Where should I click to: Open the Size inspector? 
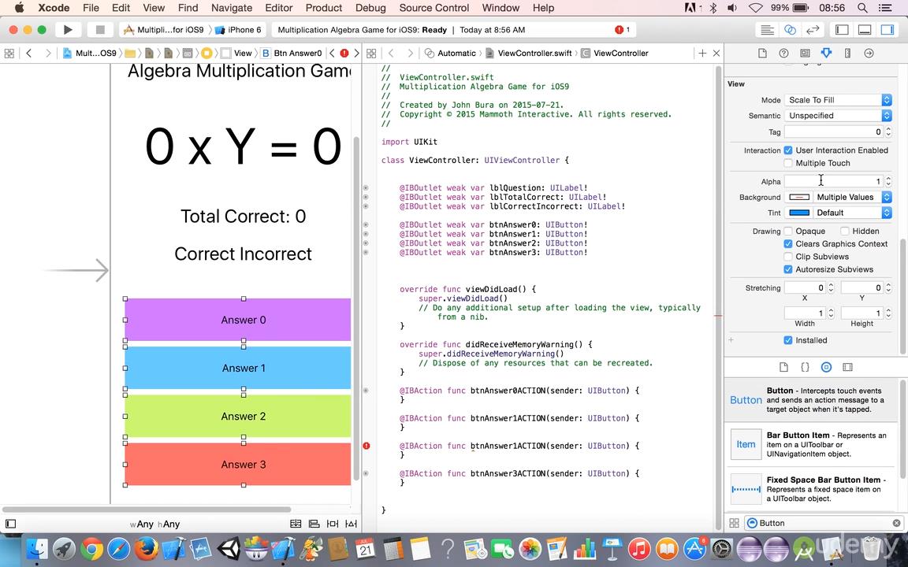pyautogui.click(x=848, y=54)
